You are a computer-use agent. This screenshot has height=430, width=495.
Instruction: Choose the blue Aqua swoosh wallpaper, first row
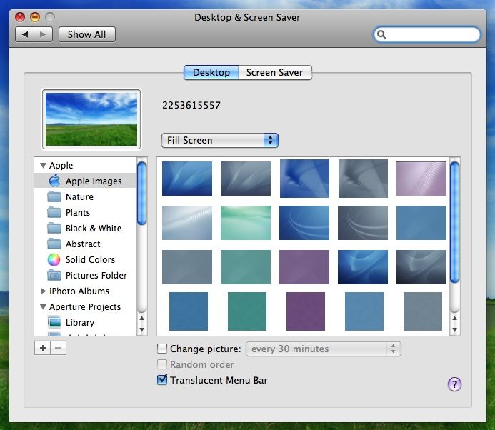pyautogui.click(x=187, y=179)
